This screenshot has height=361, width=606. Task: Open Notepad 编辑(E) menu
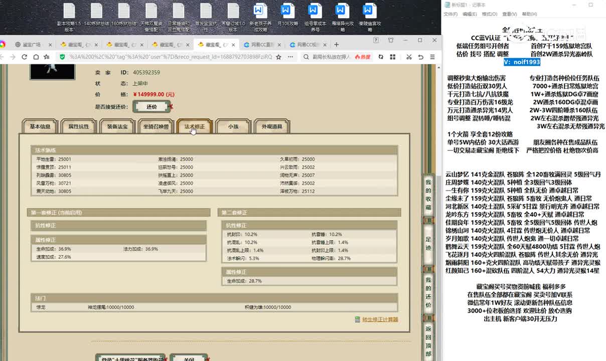coord(470,14)
